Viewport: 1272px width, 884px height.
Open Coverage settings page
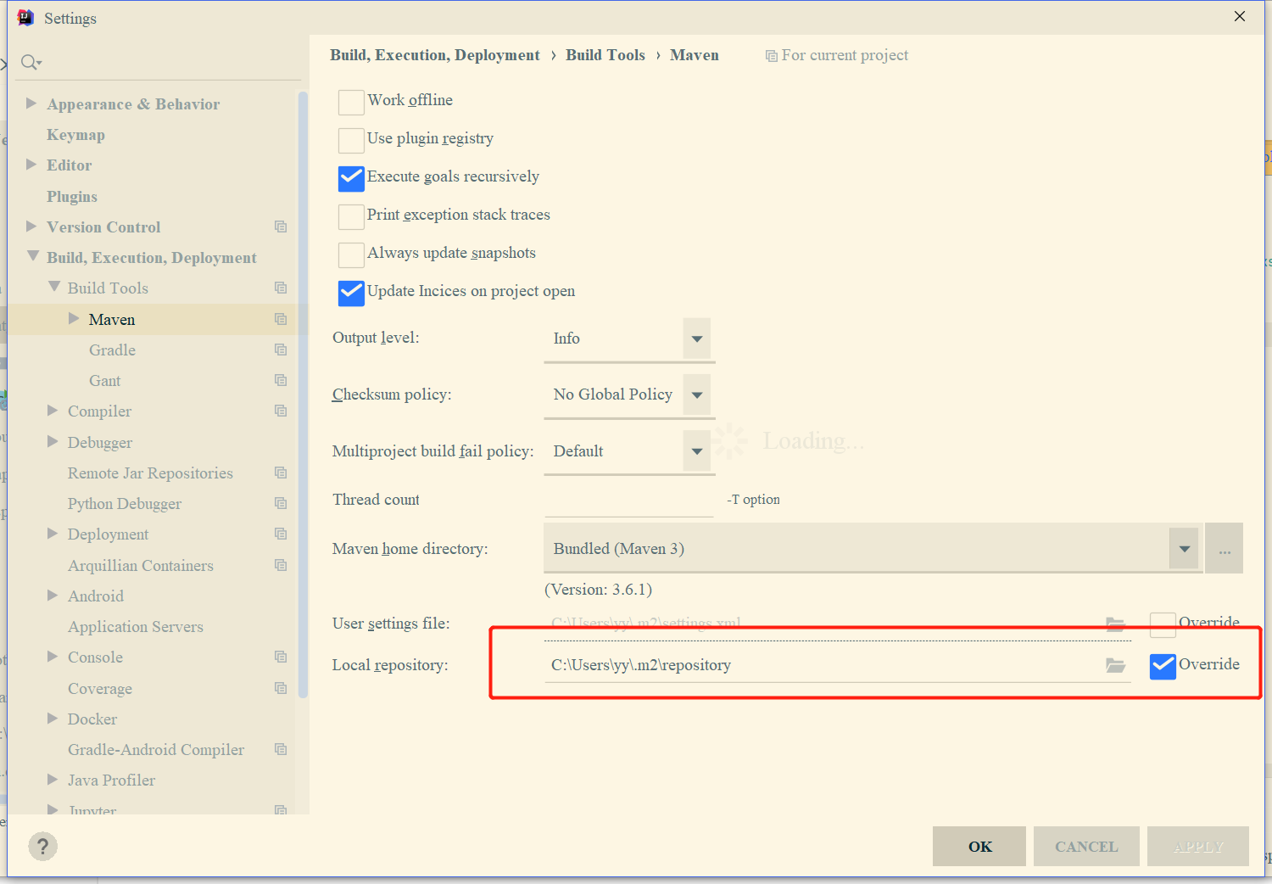100,689
